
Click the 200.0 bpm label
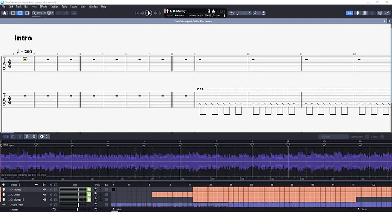8,145
